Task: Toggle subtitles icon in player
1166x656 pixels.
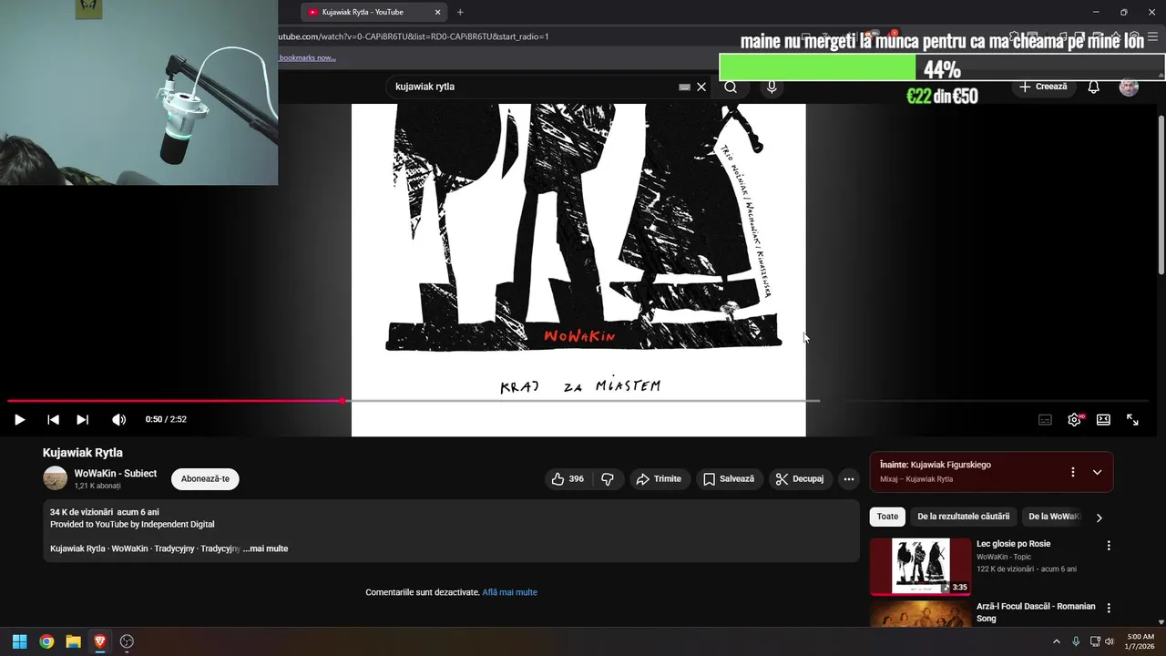Action: coord(1045,419)
